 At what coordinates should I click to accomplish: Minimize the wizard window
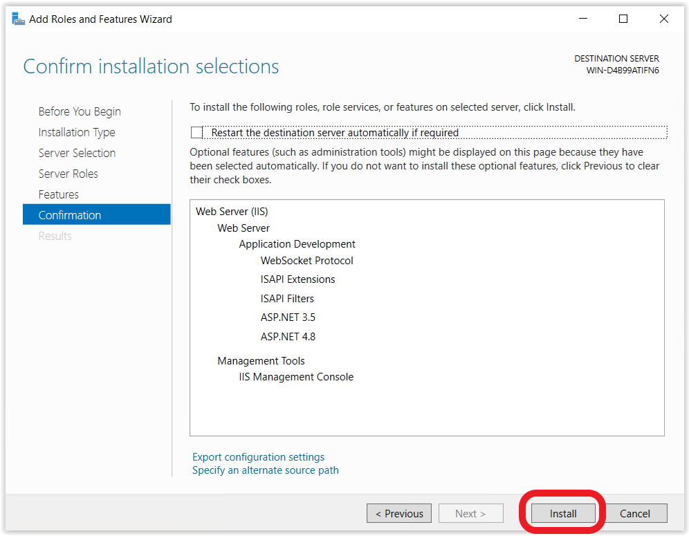tap(583, 19)
